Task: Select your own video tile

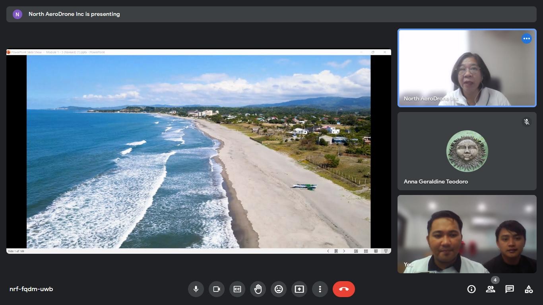Action: 467,234
